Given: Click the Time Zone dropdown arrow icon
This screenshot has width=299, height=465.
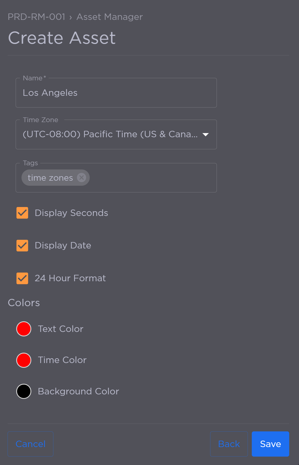Looking at the screenshot, I should click(x=205, y=135).
